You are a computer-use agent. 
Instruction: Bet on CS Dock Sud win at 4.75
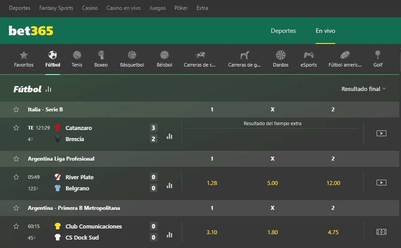point(333,232)
